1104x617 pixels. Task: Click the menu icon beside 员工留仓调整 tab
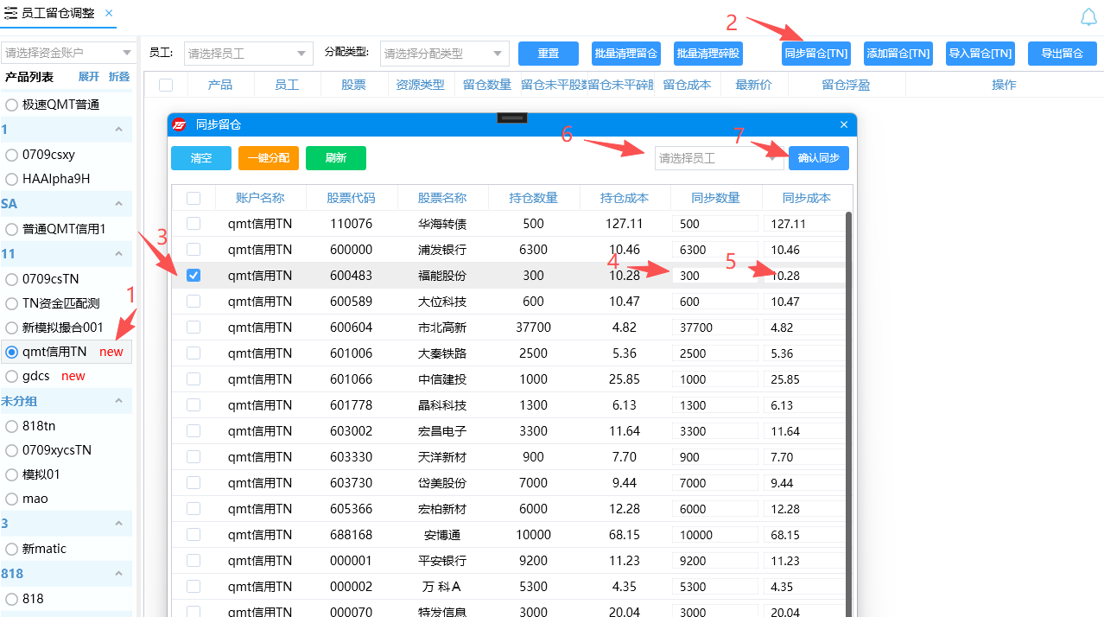[x=10, y=14]
